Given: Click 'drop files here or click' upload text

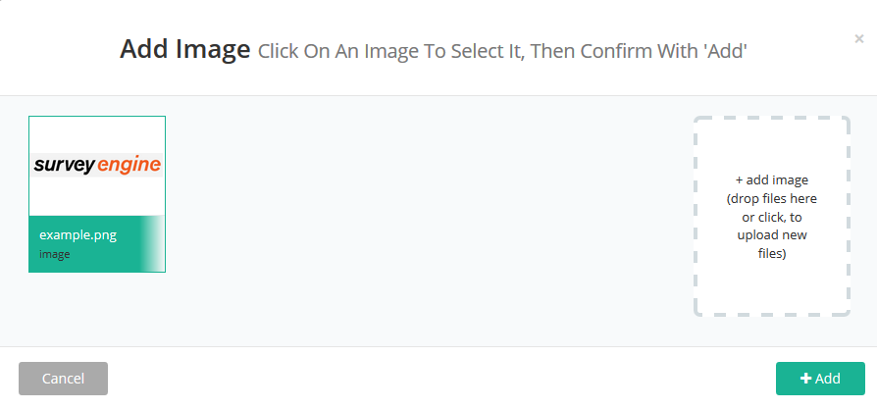Looking at the screenshot, I should 771,208.
